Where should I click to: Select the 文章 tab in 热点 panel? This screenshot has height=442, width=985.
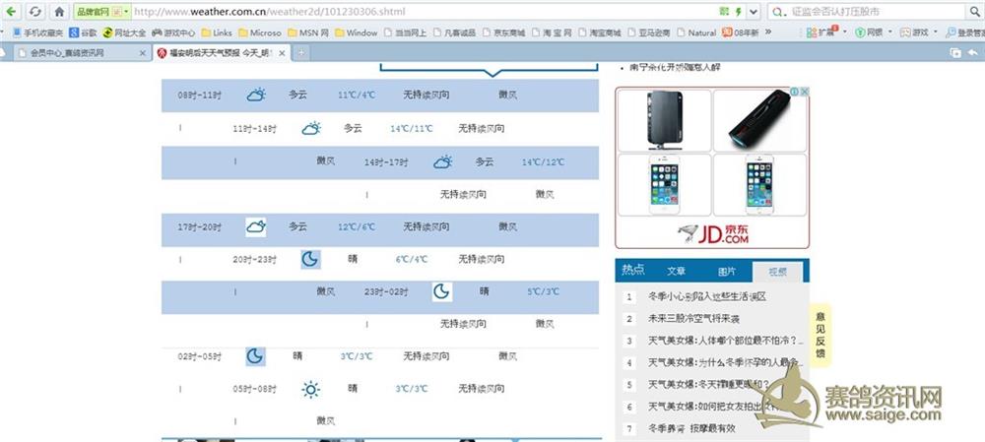[x=676, y=271]
